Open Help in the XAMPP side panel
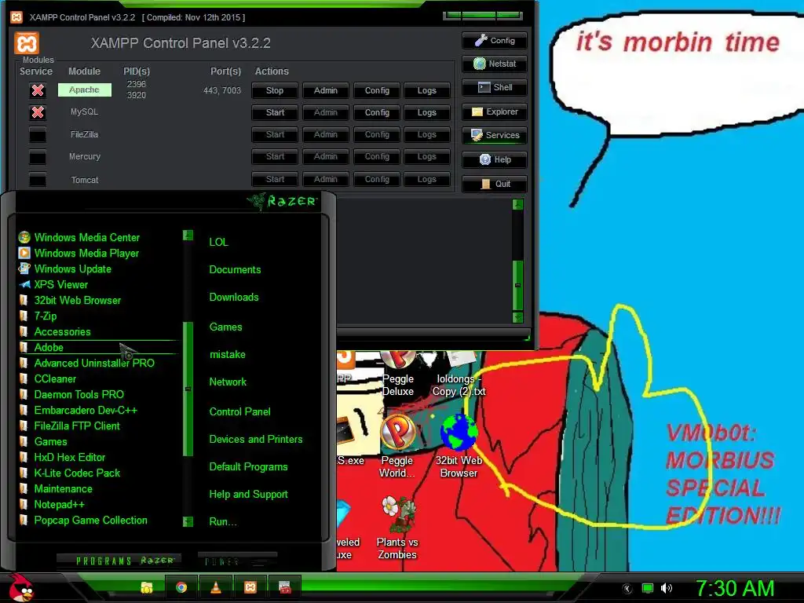The height and width of the screenshot is (603, 804). point(495,159)
